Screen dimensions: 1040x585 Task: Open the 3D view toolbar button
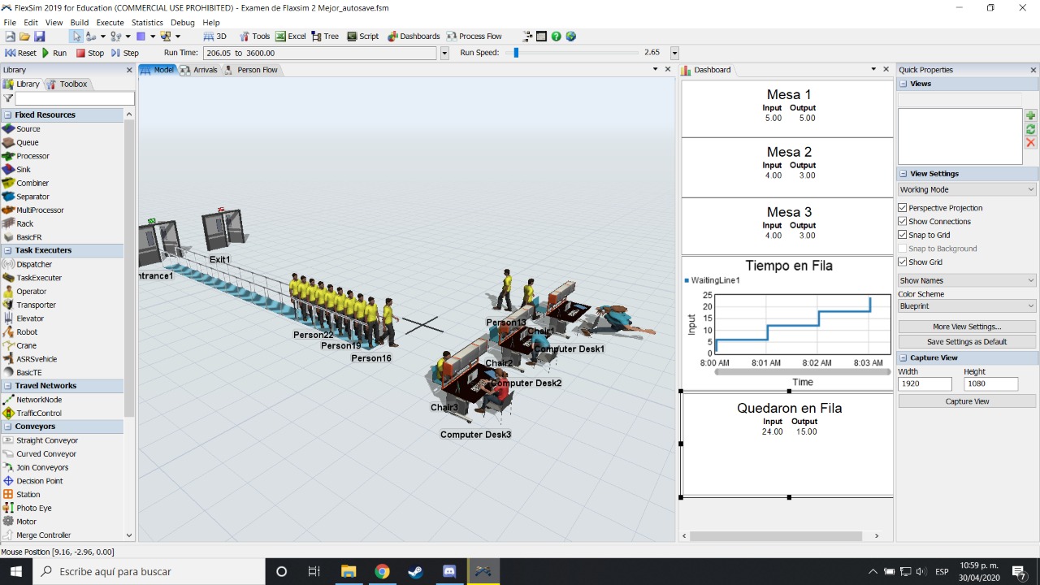click(214, 37)
